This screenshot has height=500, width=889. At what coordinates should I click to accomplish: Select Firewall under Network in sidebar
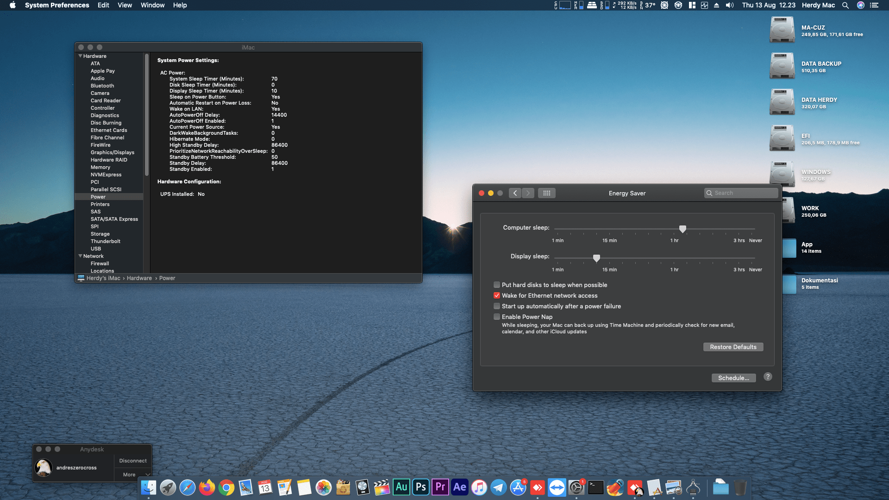coord(100,263)
